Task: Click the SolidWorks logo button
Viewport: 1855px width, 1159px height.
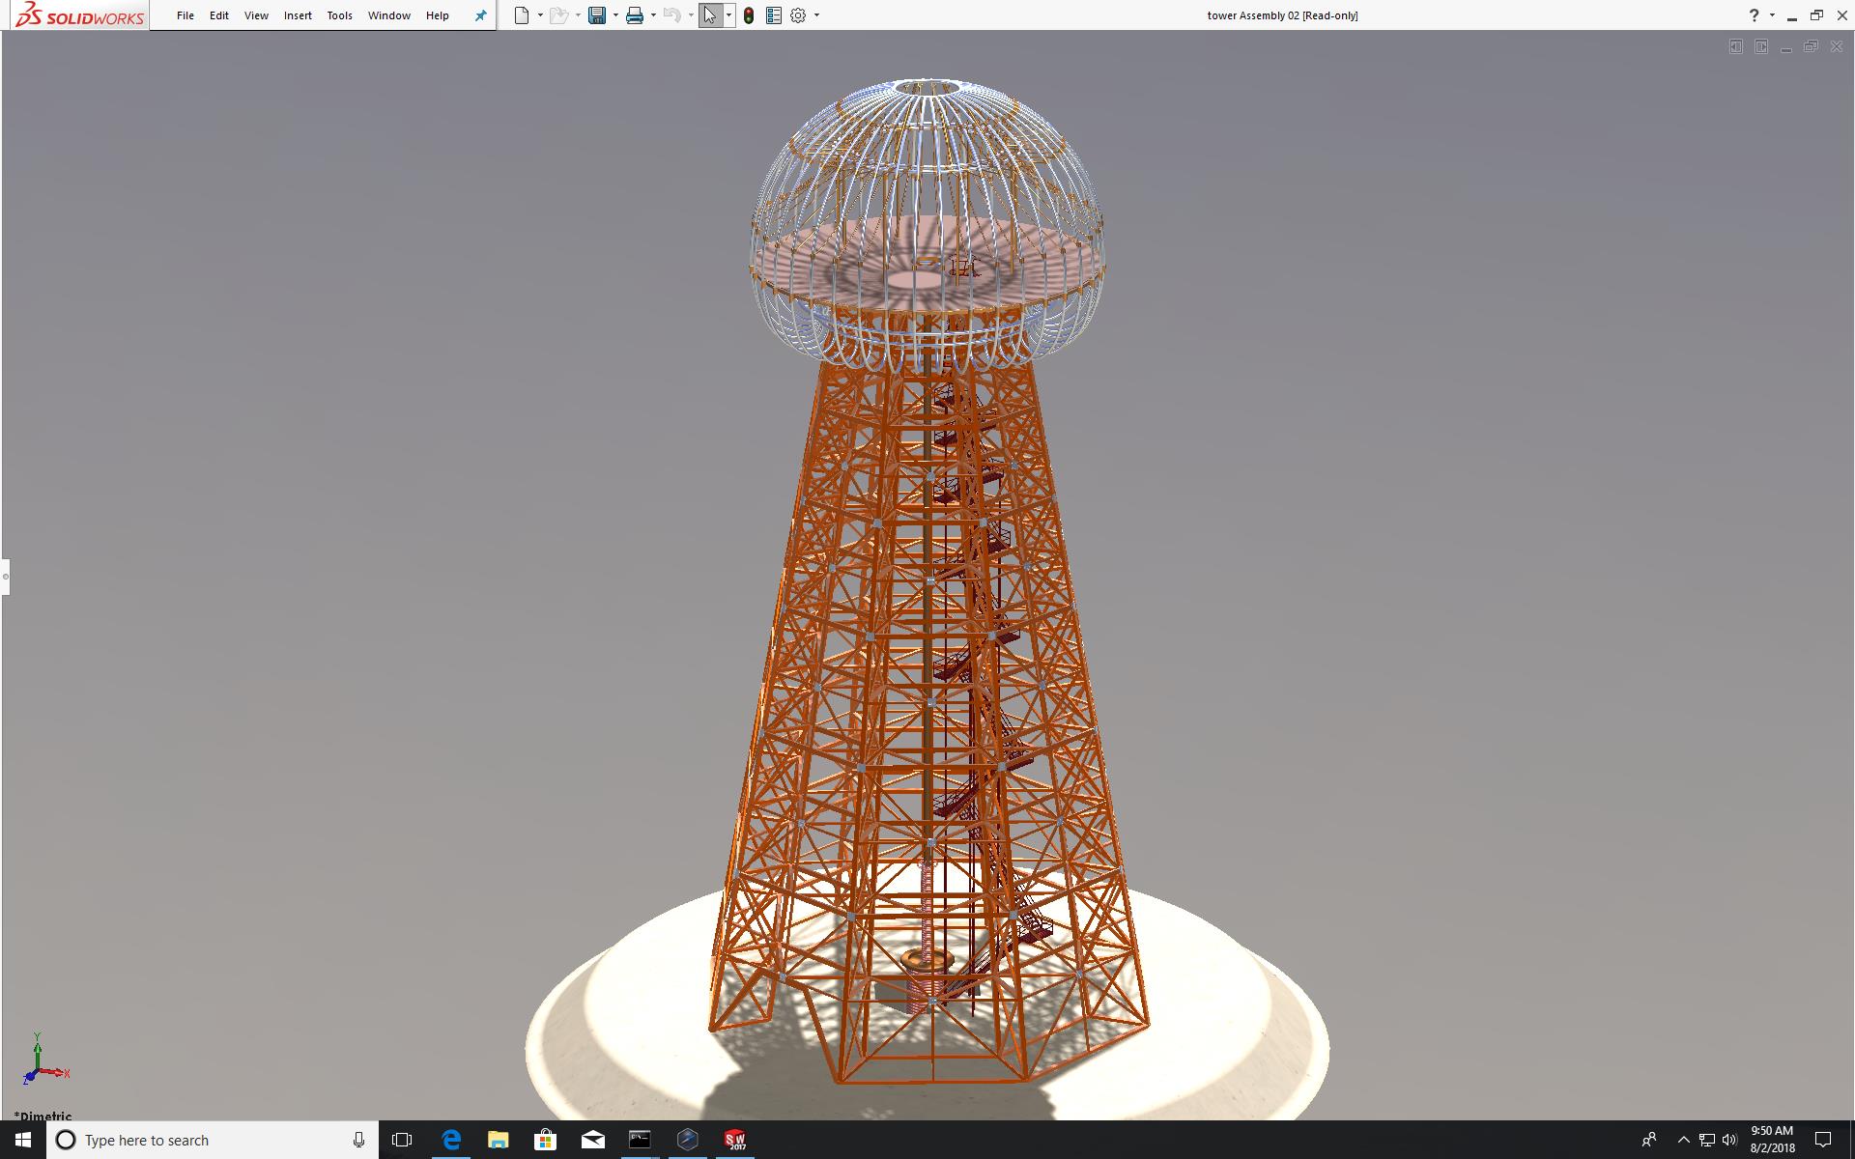Action: (x=79, y=15)
